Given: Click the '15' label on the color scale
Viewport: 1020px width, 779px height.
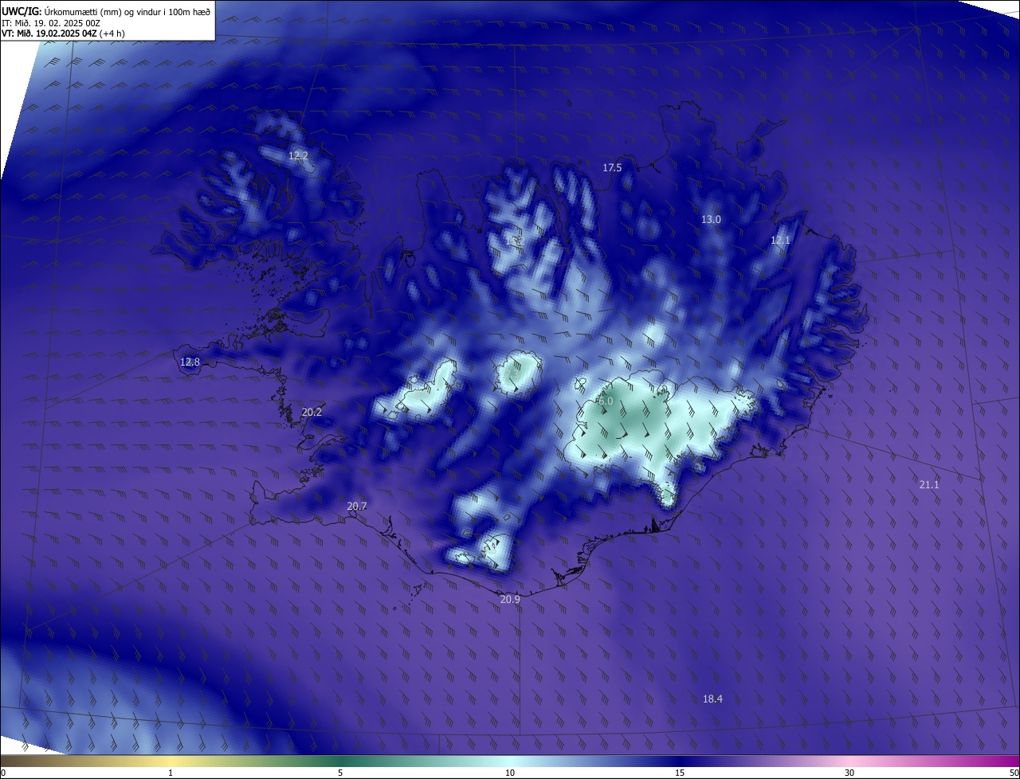Looking at the screenshot, I should pos(680,773).
